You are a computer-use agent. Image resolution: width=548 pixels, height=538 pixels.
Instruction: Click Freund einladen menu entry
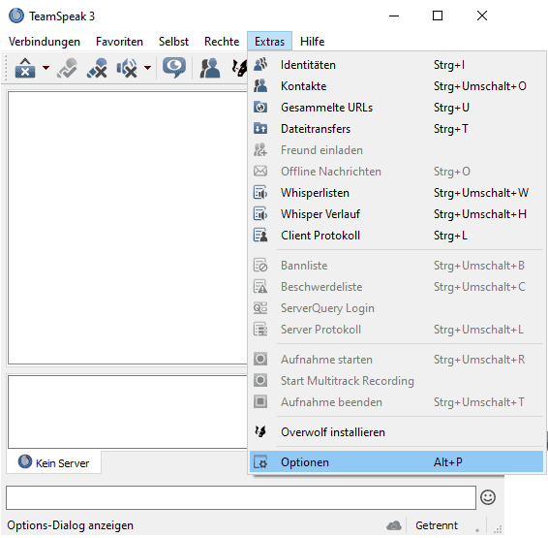click(396, 150)
